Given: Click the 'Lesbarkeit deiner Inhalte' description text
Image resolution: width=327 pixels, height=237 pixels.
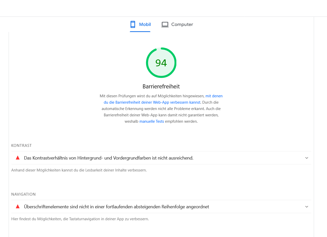Looking at the screenshot, I should [x=79, y=170].
